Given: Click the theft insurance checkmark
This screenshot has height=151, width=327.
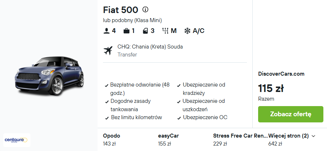Looking at the screenshot, I should coord(179,85).
